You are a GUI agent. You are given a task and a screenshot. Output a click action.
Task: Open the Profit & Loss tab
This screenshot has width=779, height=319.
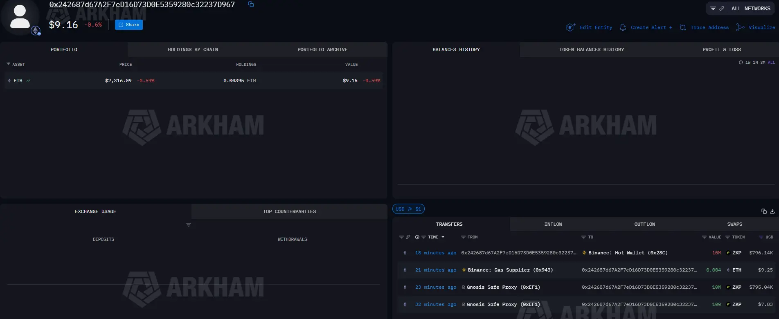pyautogui.click(x=722, y=49)
